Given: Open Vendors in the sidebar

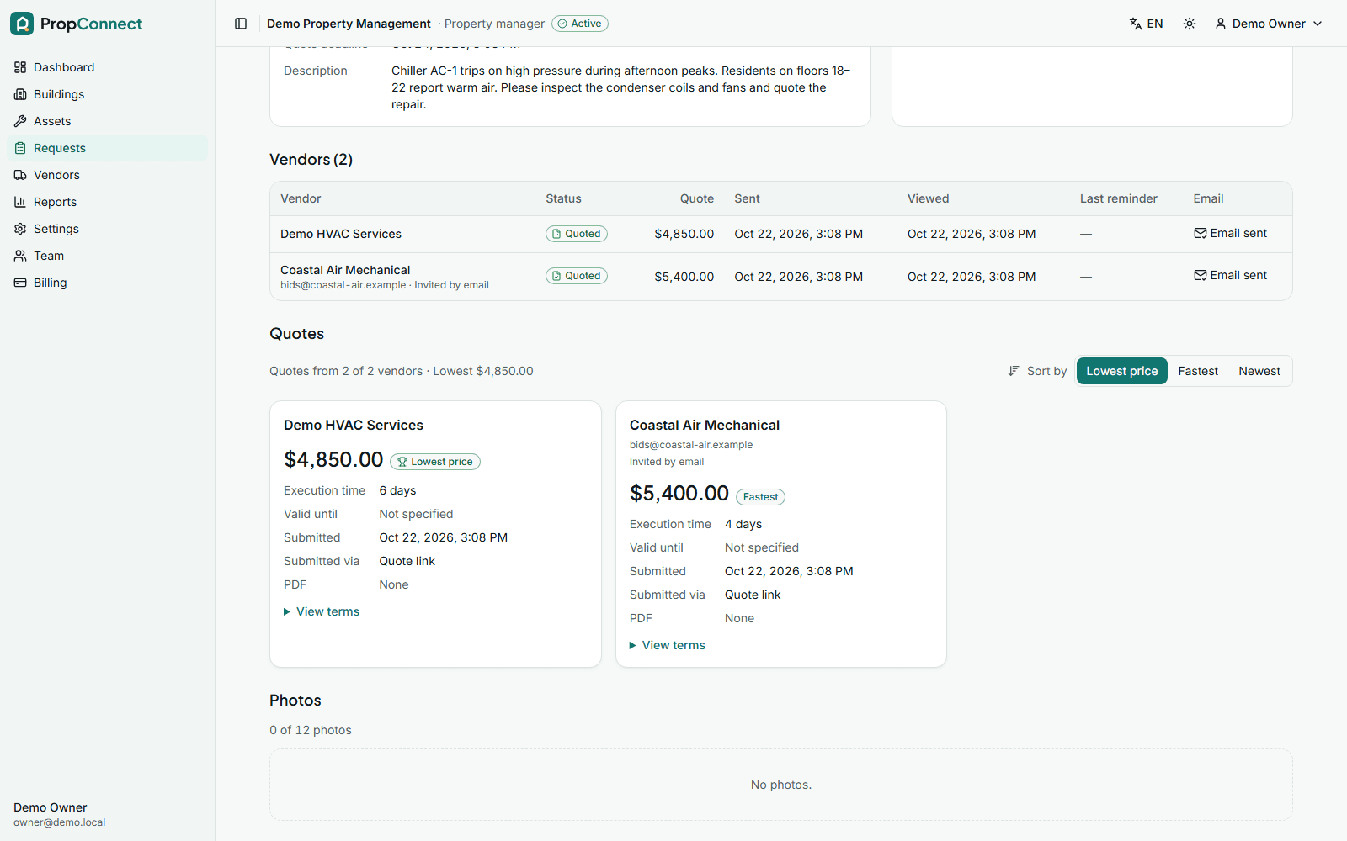Looking at the screenshot, I should (x=108, y=175).
